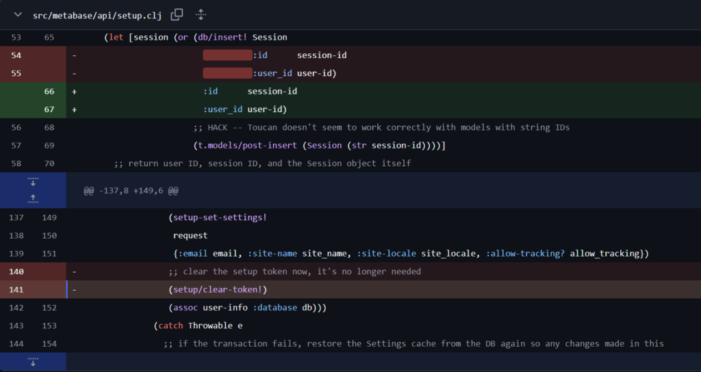Copy the setup.clj file path
Image resolution: width=701 pixels, height=372 pixels.
[177, 15]
